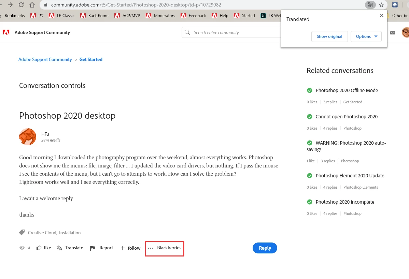Open Photoshop 2020 incomplete conversation
Image resolution: width=409 pixels, height=279 pixels.
[345, 202]
